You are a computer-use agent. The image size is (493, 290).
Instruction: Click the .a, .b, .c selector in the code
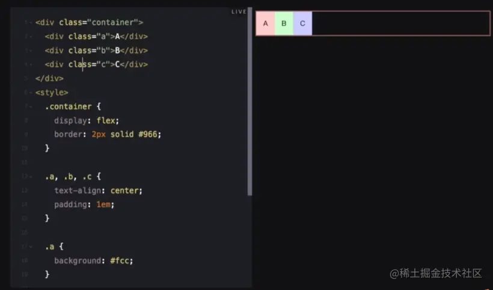[x=68, y=177]
